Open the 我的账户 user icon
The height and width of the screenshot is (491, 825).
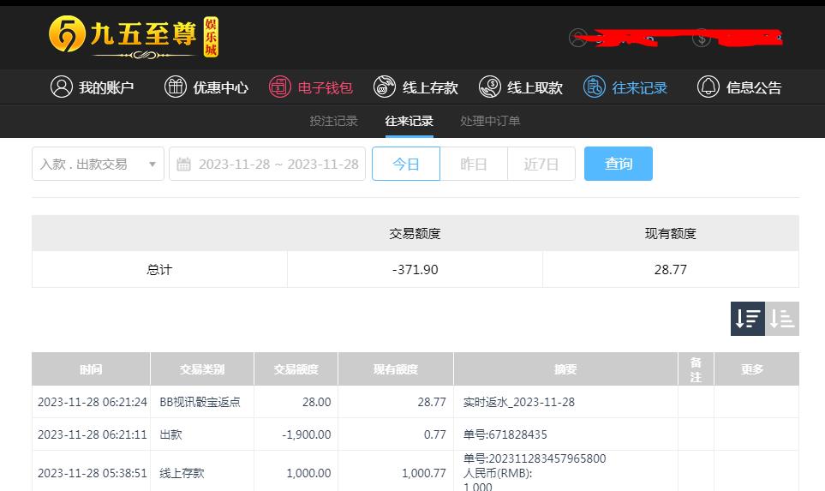61,87
